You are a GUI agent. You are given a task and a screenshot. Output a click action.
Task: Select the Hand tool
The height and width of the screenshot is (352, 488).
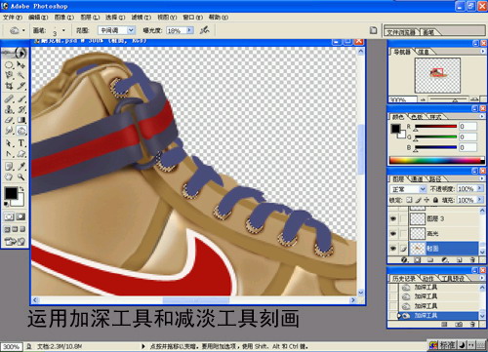pyautogui.click(x=9, y=176)
